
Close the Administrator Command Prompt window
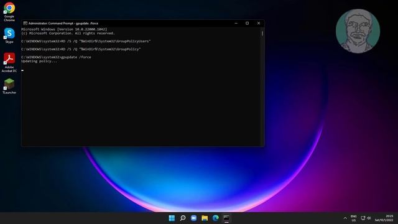pyautogui.click(x=259, y=23)
